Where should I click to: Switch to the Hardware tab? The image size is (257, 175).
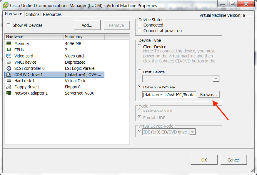point(14,14)
